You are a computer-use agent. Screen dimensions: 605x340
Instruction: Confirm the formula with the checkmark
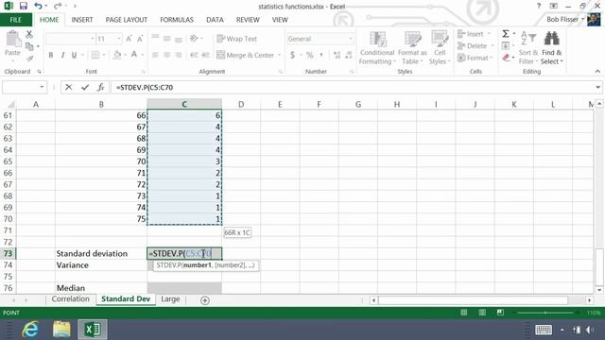pos(85,88)
